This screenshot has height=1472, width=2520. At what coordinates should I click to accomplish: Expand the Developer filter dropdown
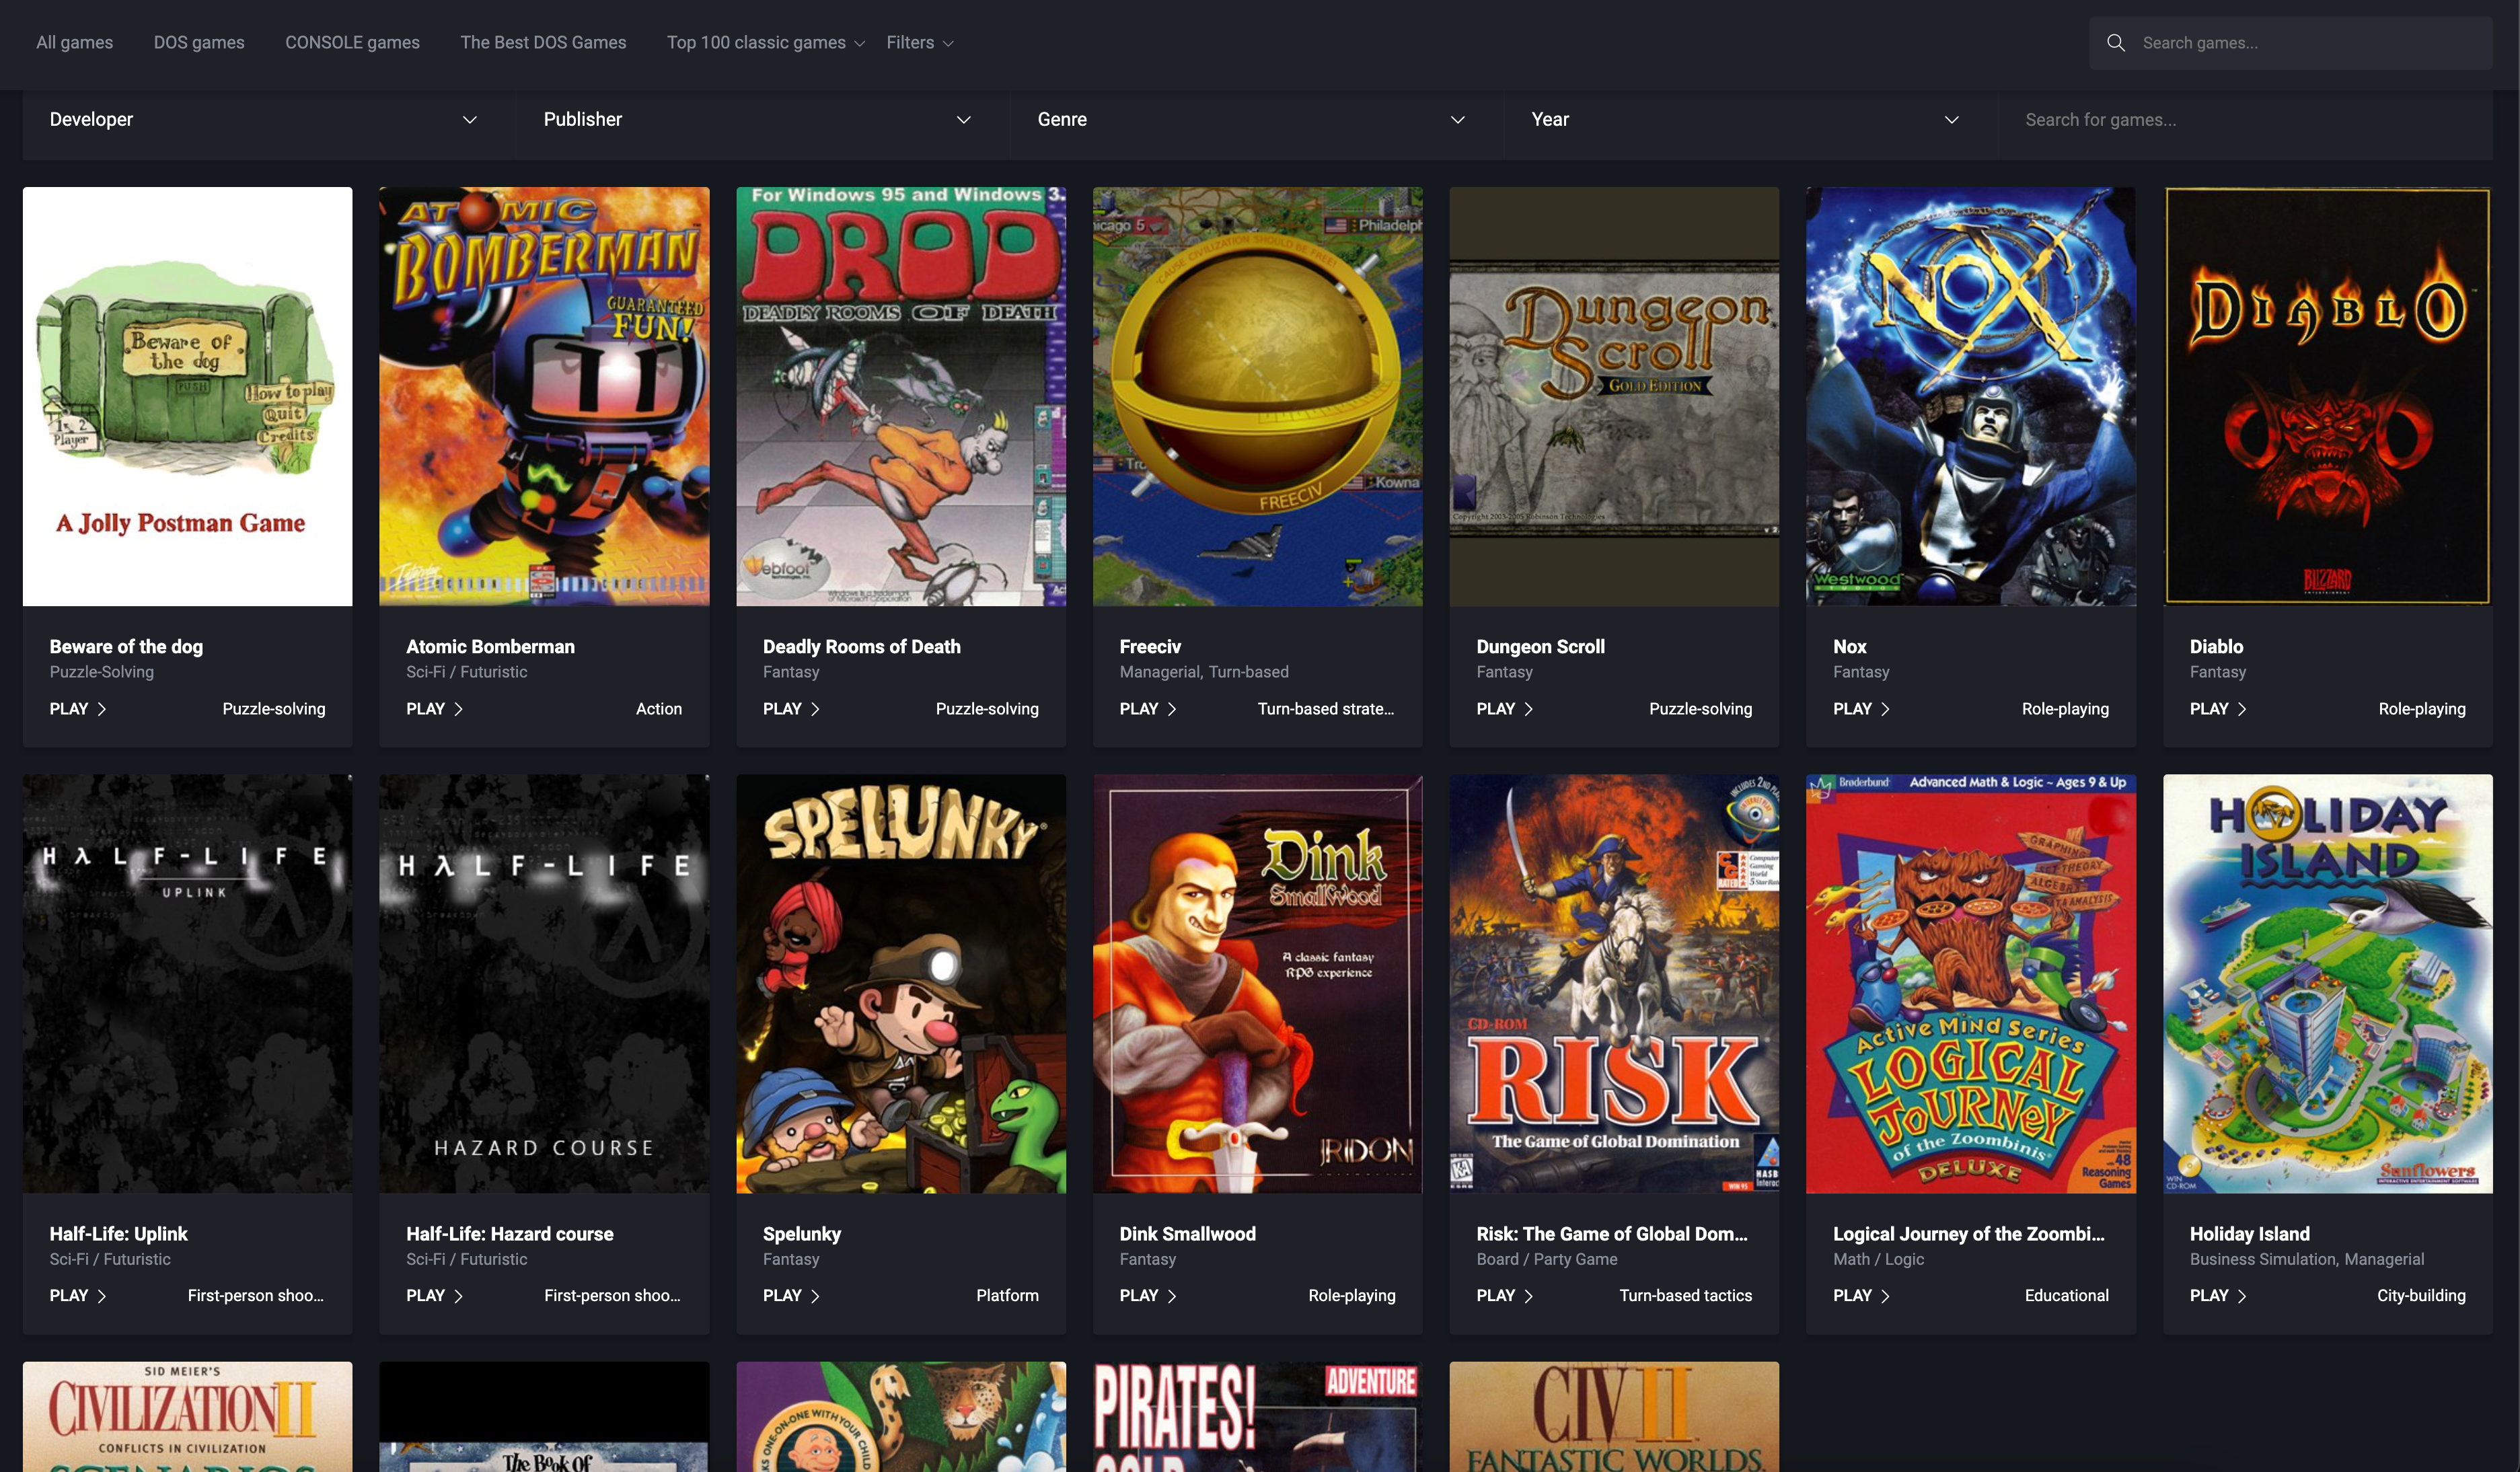tap(263, 119)
